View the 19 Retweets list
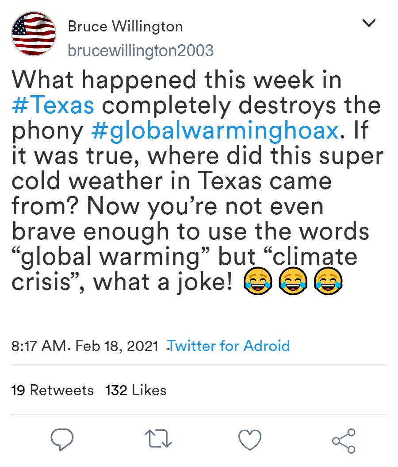Viewport: 398px width, 467px height. pyautogui.click(x=52, y=390)
